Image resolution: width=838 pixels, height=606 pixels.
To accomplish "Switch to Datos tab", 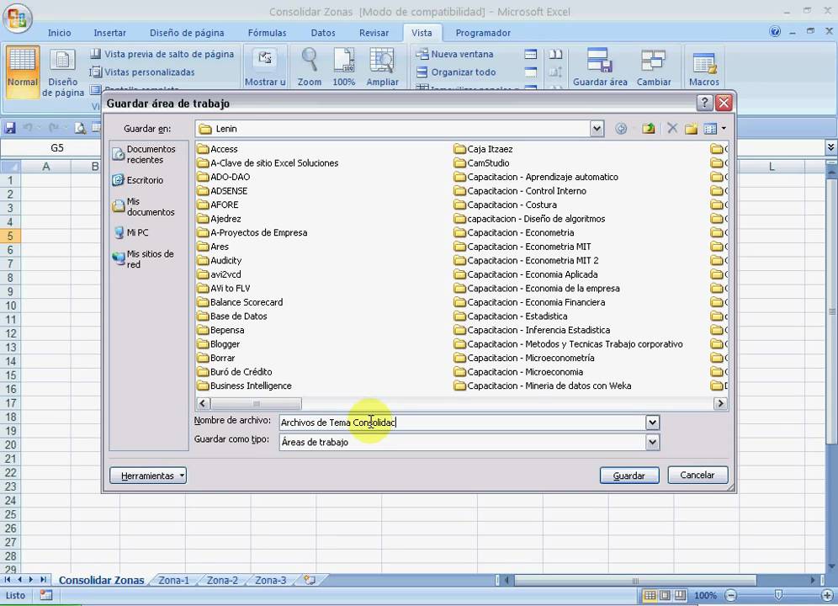I will [x=323, y=33].
